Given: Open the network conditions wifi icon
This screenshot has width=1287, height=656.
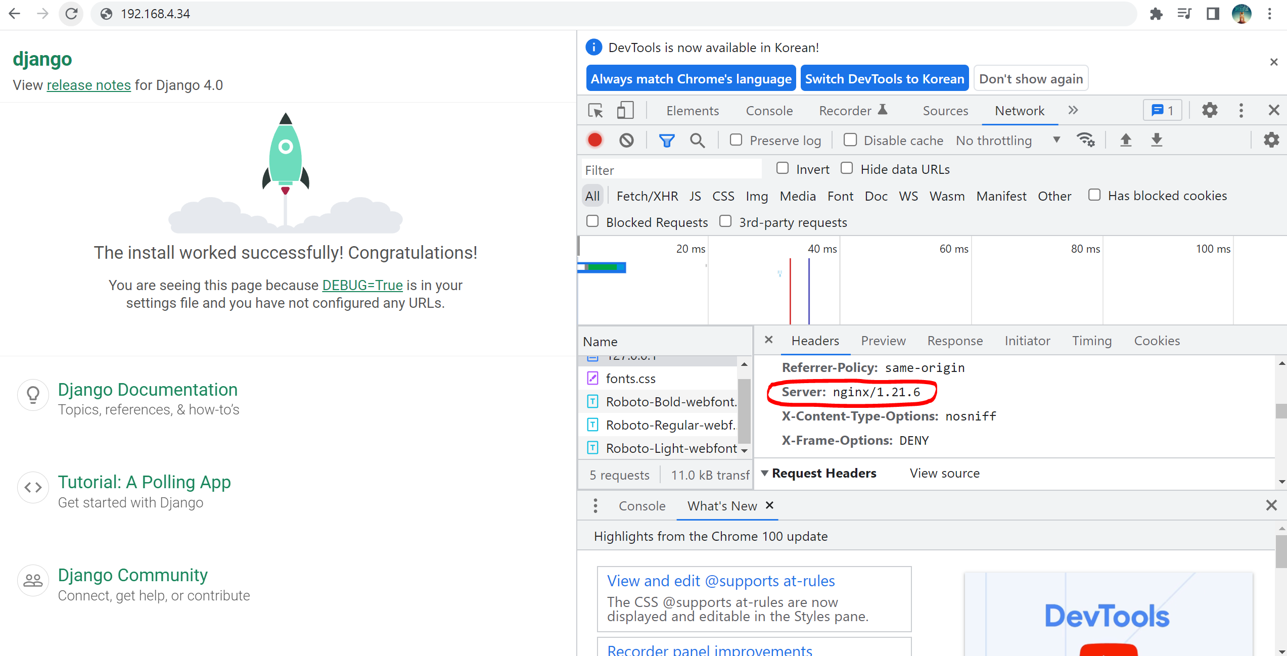Looking at the screenshot, I should 1085,139.
